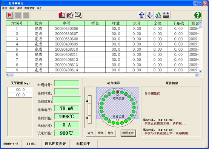Image resolution: width=209 pixels, height=149 pixels.
Task: Click the envelope icon in toolbar
Action: (78, 15)
